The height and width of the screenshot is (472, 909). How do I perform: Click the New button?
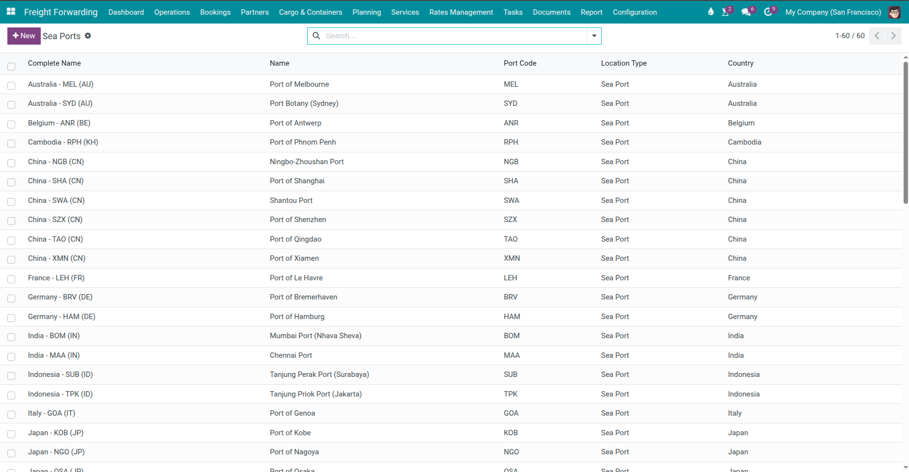click(24, 36)
